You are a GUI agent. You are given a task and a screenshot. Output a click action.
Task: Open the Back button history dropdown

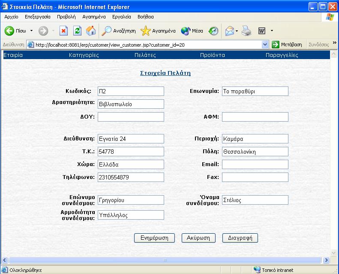point(32,31)
